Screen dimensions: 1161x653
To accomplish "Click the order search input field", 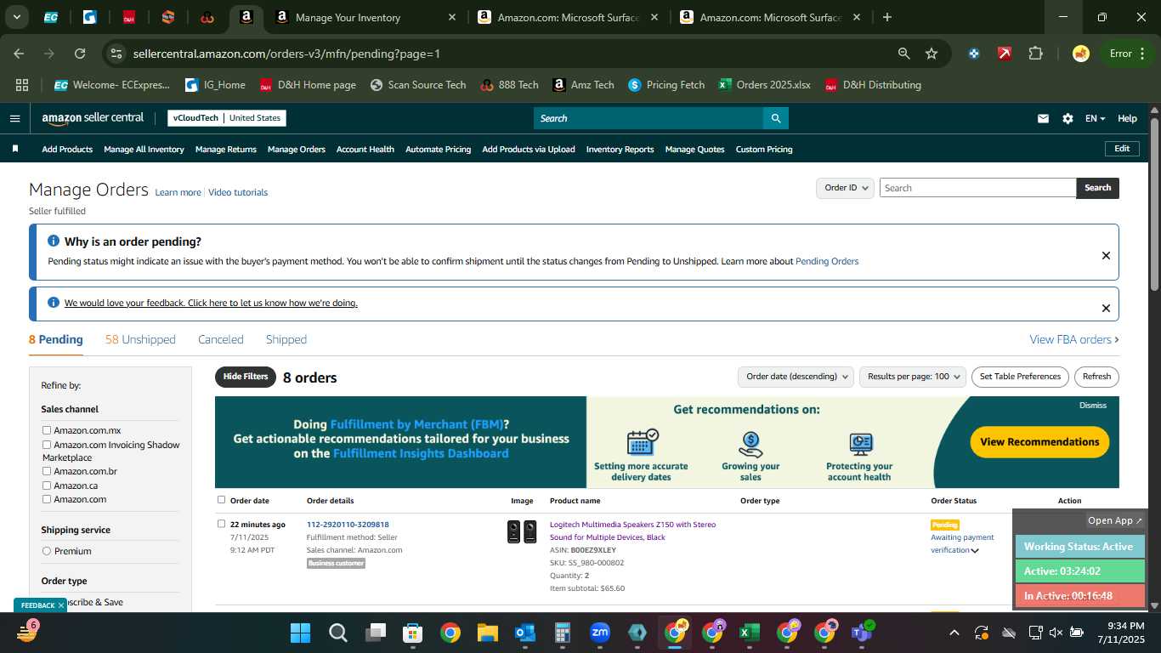I will [977, 188].
